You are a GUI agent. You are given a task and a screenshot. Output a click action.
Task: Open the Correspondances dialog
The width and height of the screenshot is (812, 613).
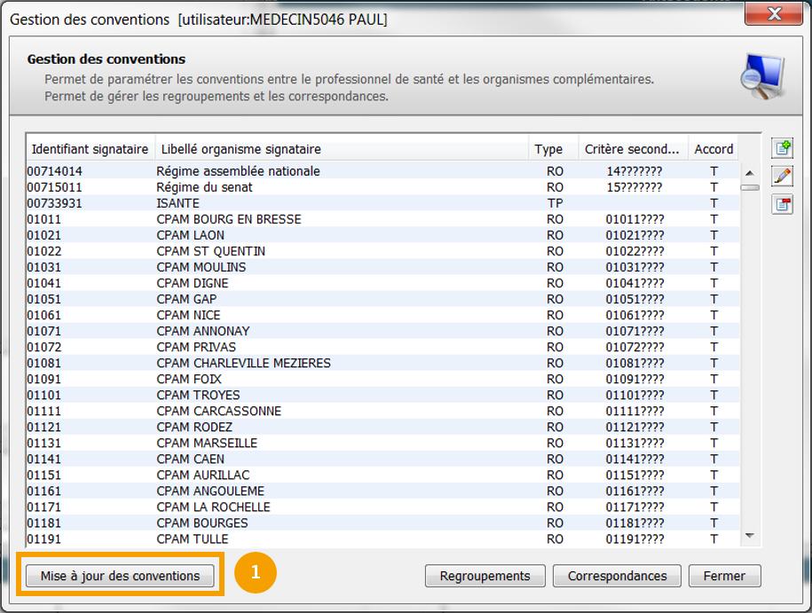pos(617,576)
